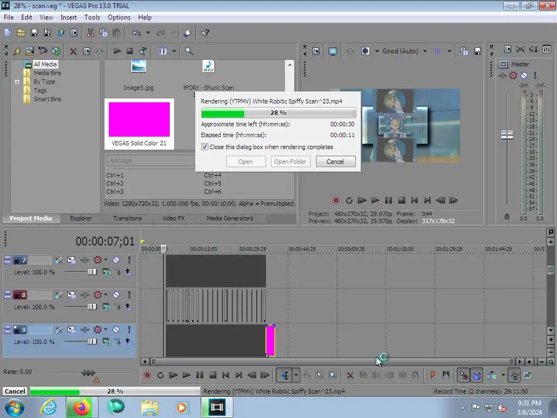Switch to the Media Generators tab
This screenshot has width=557, height=418.
tap(230, 218)
